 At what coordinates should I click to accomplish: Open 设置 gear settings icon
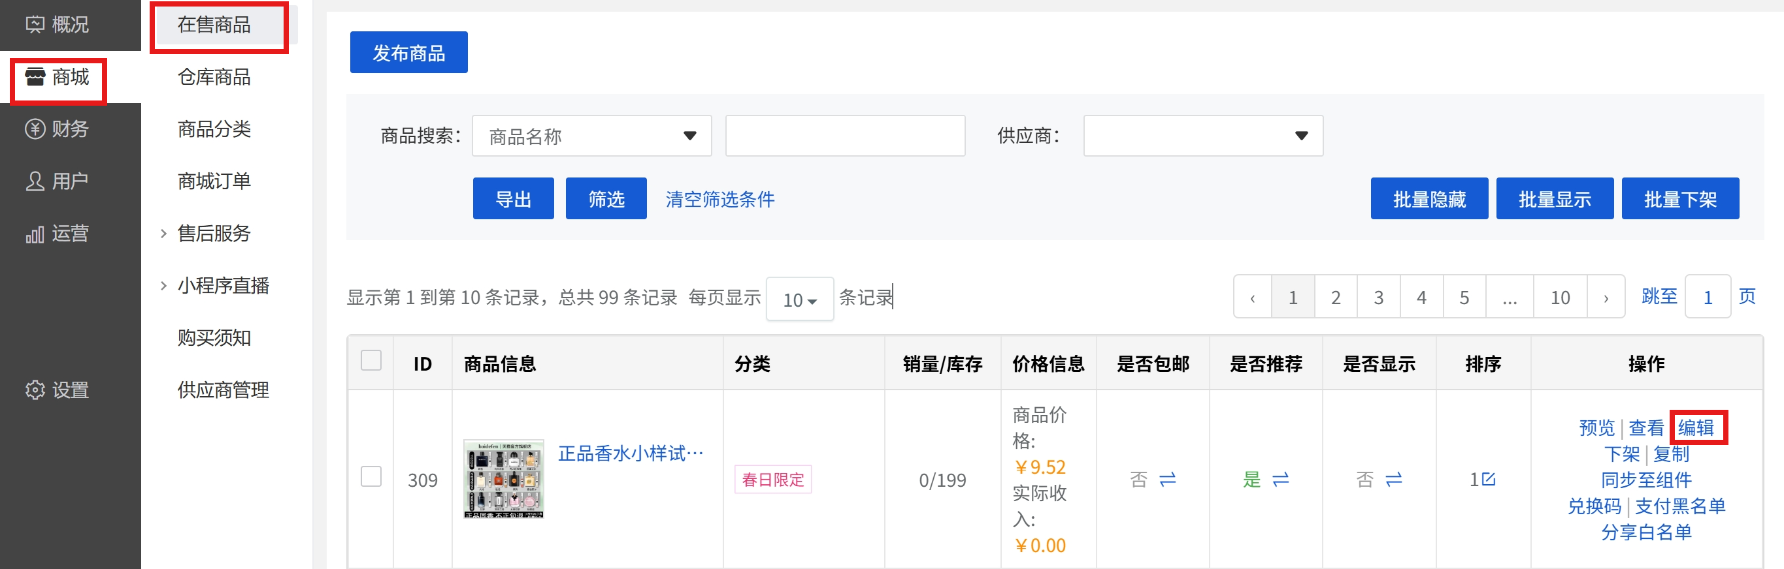tap(35, 390)
